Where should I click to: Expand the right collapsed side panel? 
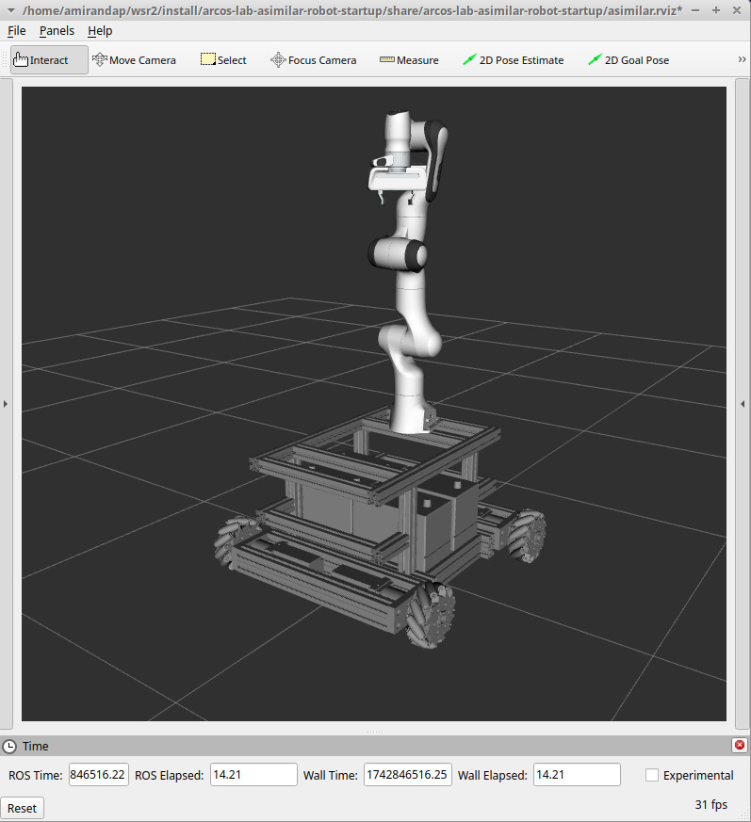tap(743, 404)
